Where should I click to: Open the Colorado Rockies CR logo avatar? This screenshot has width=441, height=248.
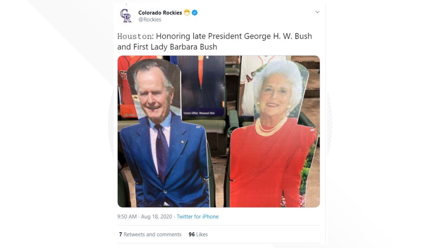pyautogui.click(x=125, y=15)
